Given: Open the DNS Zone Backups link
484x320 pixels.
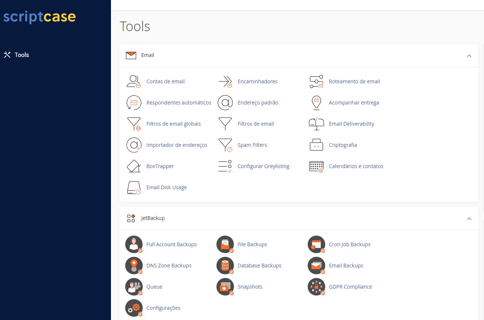Looking at the screenshot, I should click(169, 266).
